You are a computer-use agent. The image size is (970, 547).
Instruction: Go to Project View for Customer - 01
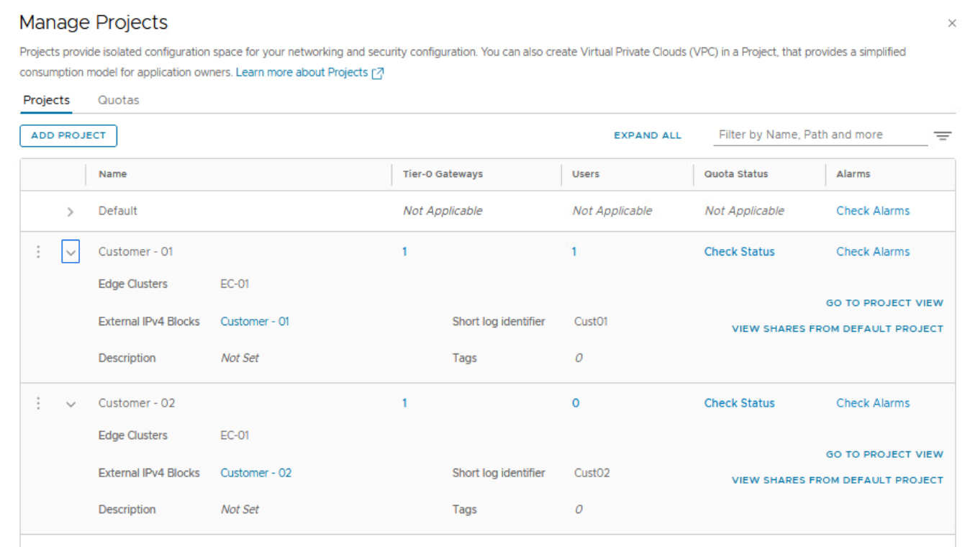pos(884,303)
